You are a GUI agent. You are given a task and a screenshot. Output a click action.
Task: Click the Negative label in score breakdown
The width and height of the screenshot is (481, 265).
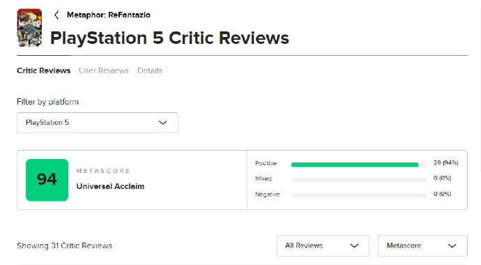268,195
